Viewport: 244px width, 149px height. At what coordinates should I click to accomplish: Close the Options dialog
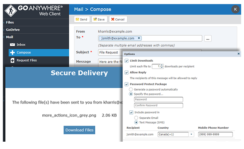tap(239, 54)
